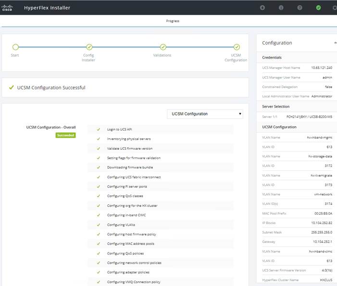Click the Server Selection section header
Screen dimensions: 337x286
[276, 107]
